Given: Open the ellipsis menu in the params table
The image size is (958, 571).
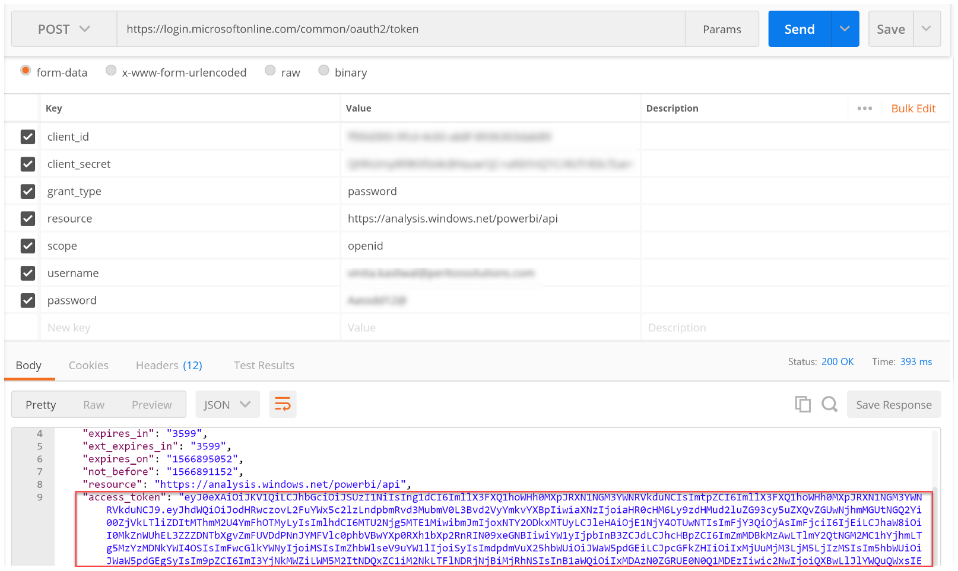Looking at the screenshot, I should pos(865,108).
